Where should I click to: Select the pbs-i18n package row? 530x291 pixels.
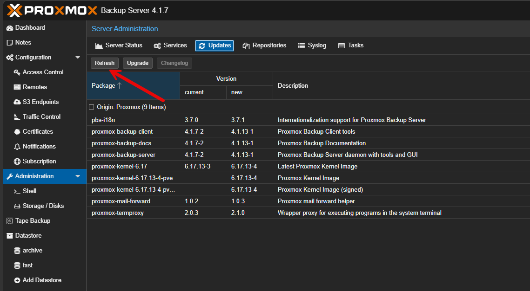point(308,120)
